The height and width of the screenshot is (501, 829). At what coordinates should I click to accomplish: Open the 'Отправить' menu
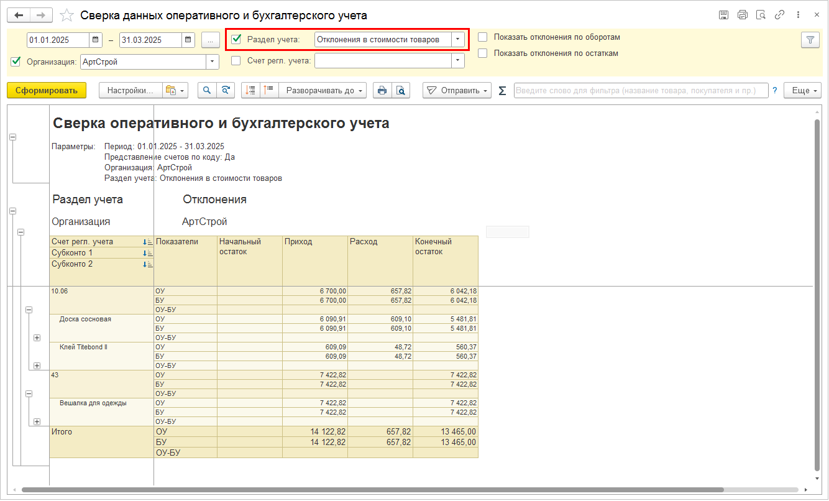point(457,91)
